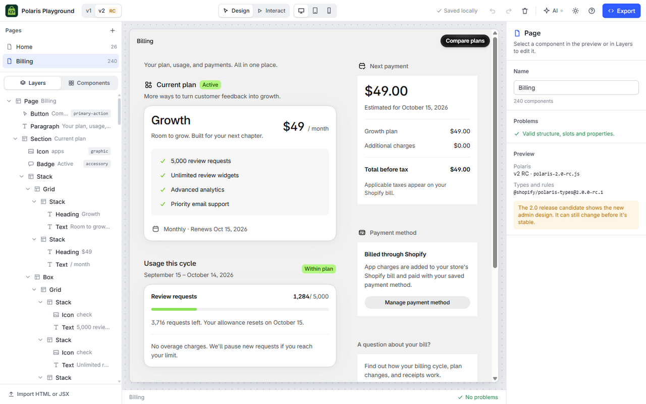
Task: Add a new page with plus icon
Action: click(x=113, y=30)
